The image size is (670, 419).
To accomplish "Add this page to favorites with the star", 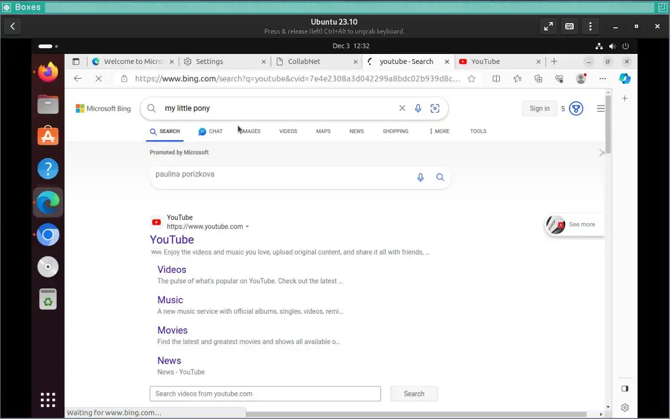I will [x=472, y=79].
